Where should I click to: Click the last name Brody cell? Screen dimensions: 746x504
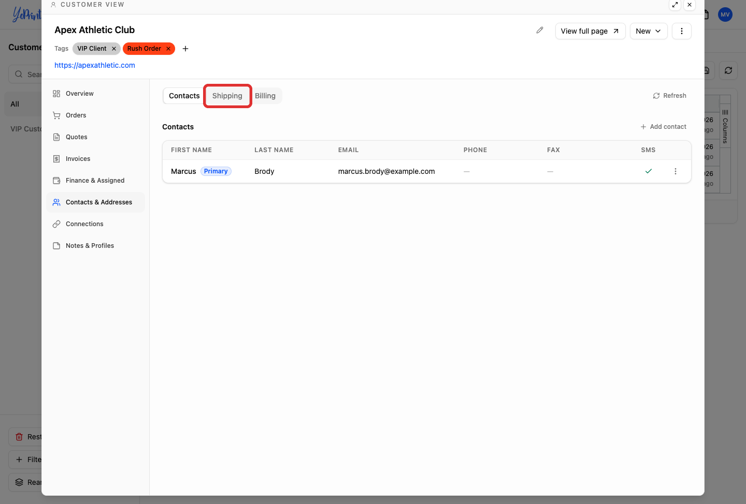(264, 171)
